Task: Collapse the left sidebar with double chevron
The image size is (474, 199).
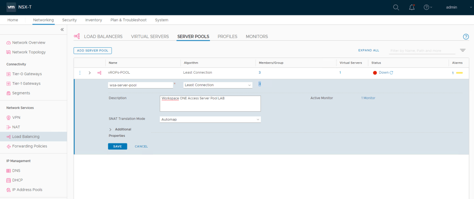Action: 63,30
